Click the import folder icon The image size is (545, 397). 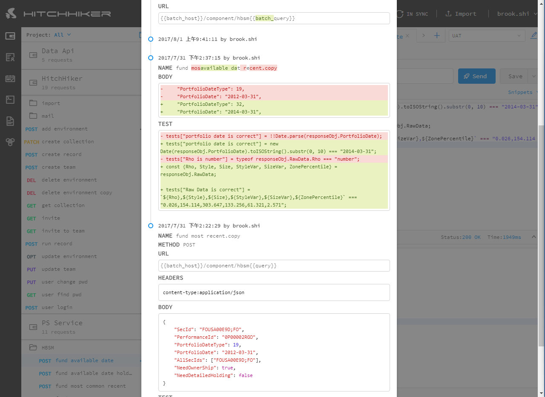tap(33, 103)
